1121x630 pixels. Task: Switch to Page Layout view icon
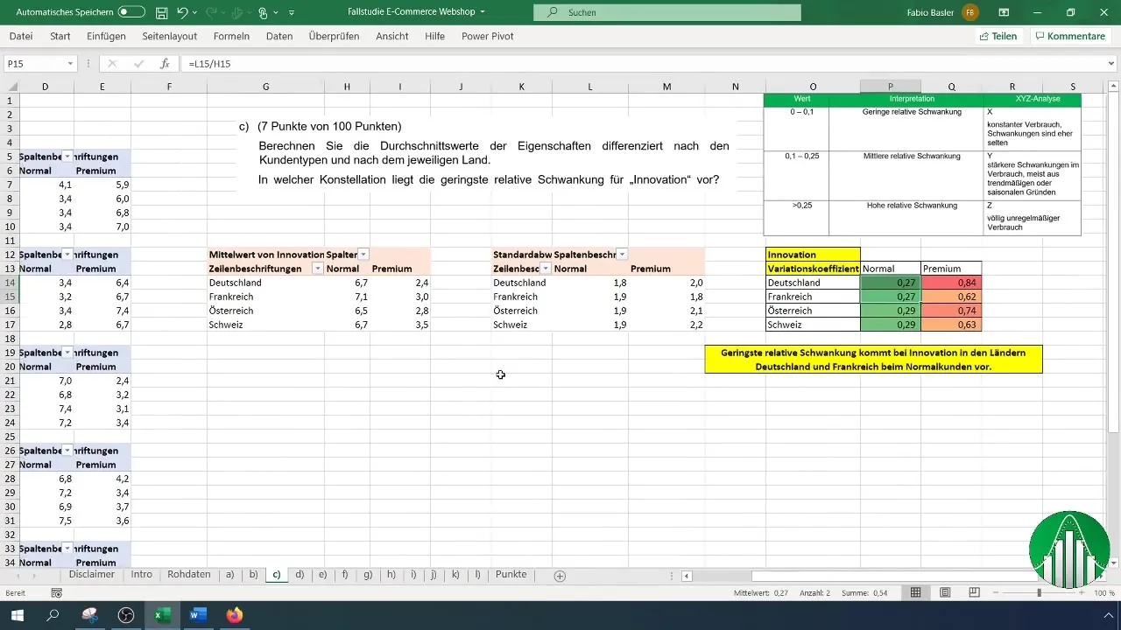coord(946,592)
